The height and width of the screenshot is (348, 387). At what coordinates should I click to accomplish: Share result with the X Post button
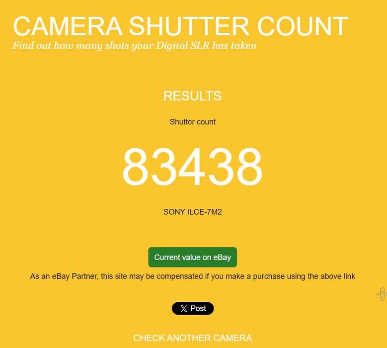click(193, 308)
